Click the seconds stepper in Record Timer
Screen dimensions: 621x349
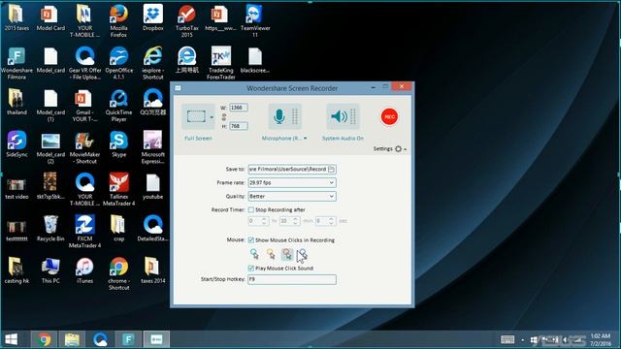[x=332, y=221]
